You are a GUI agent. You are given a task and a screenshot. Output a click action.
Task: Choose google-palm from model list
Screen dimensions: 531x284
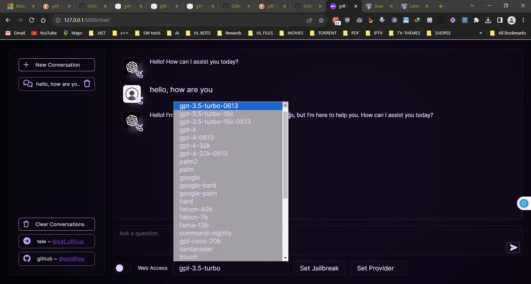click(228, 194)
